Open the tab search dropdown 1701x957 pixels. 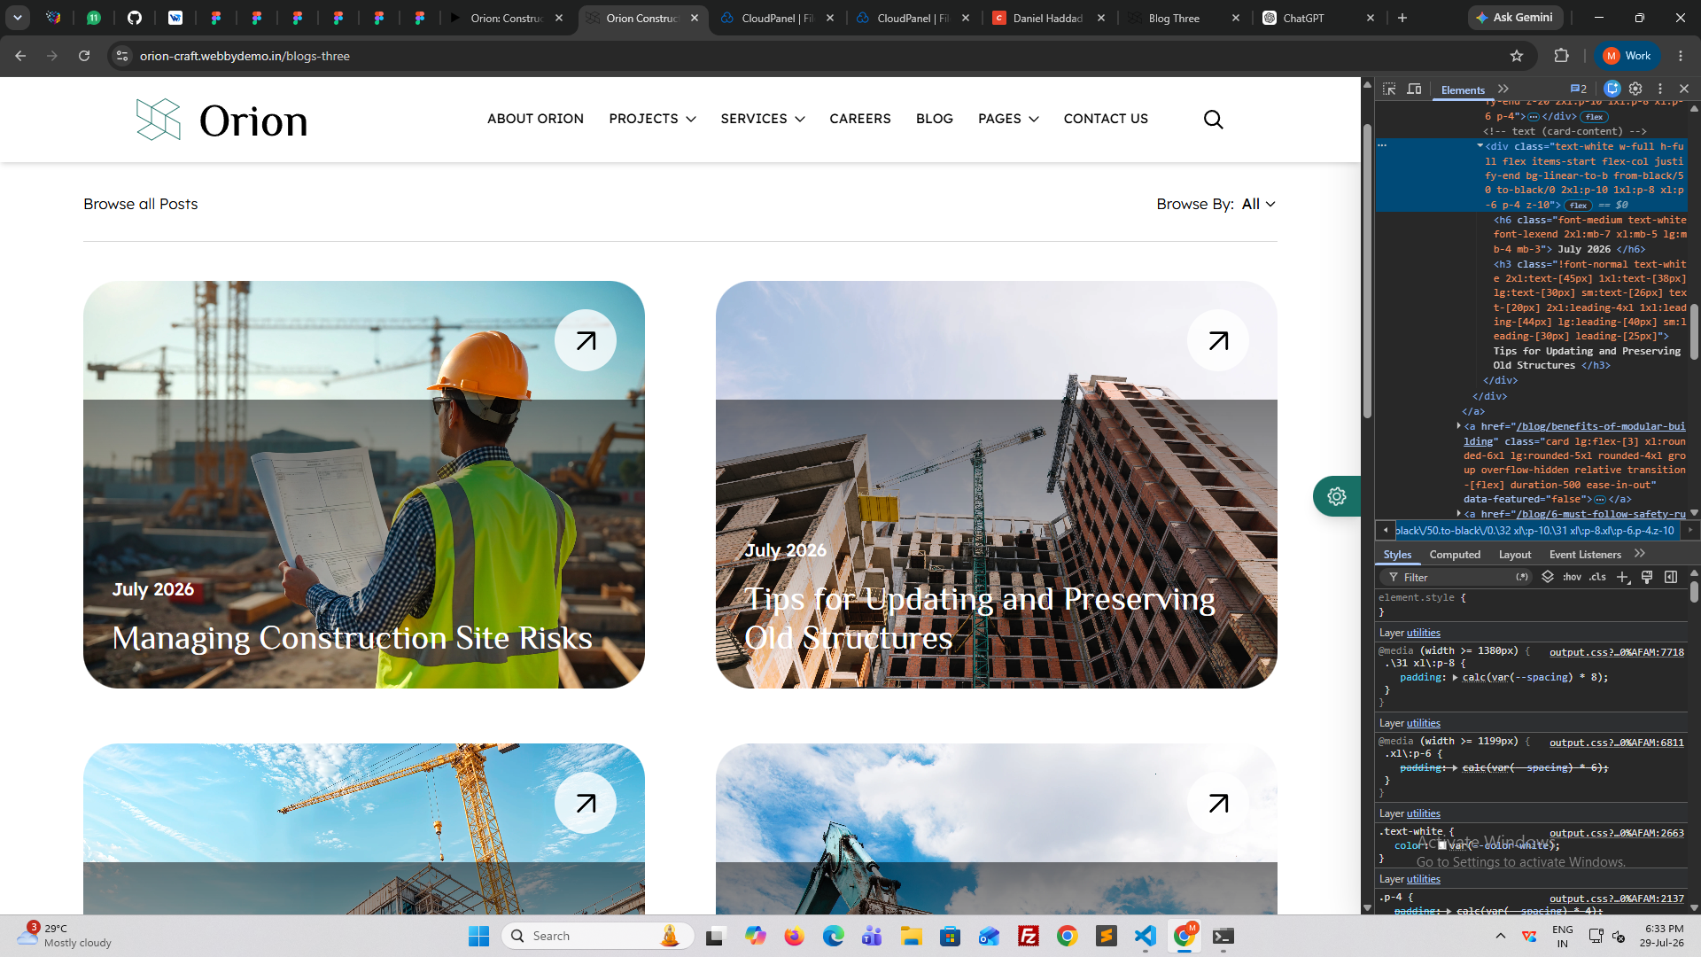[18, 18]
